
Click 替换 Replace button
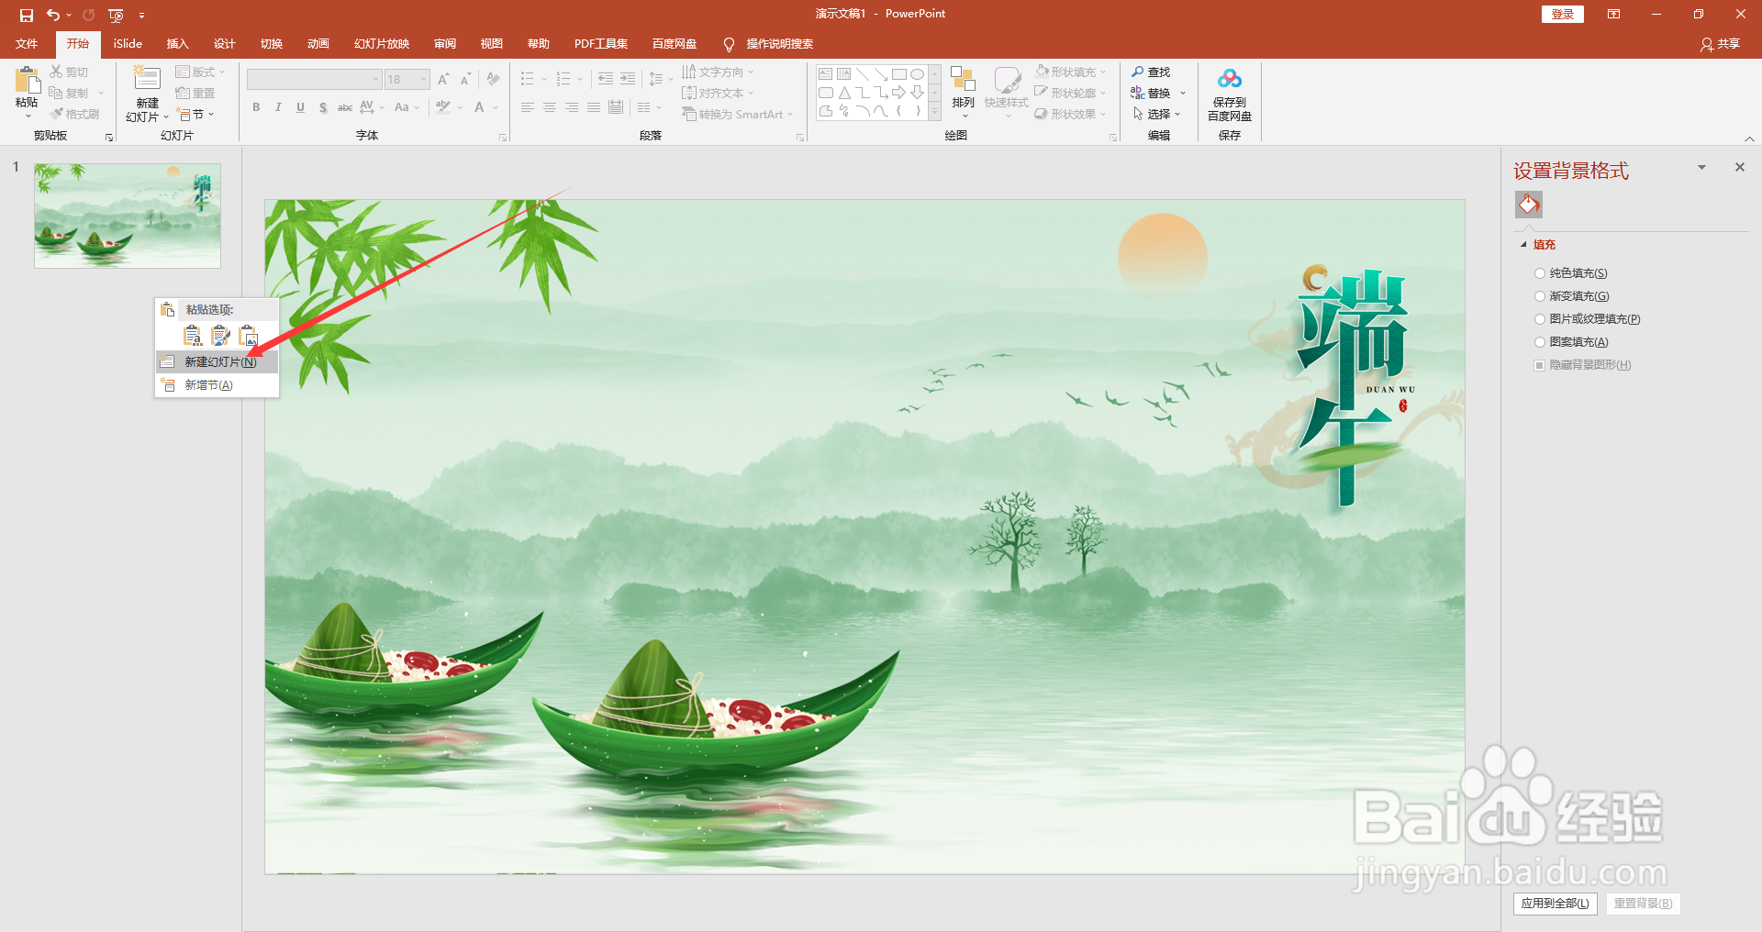1157,93
